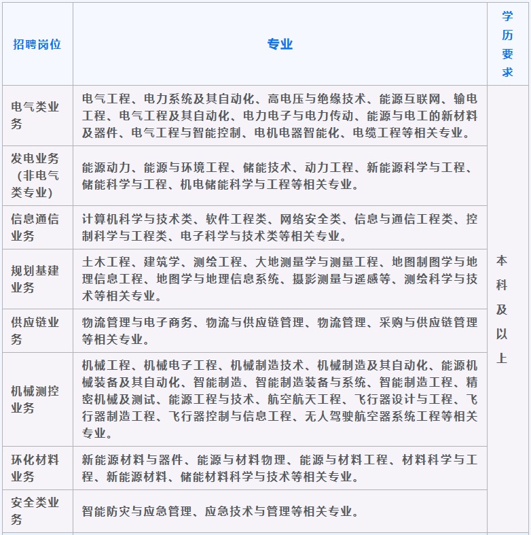
Task: Click majors text starting 计算机科学与技术类
Action: (280, 228)
